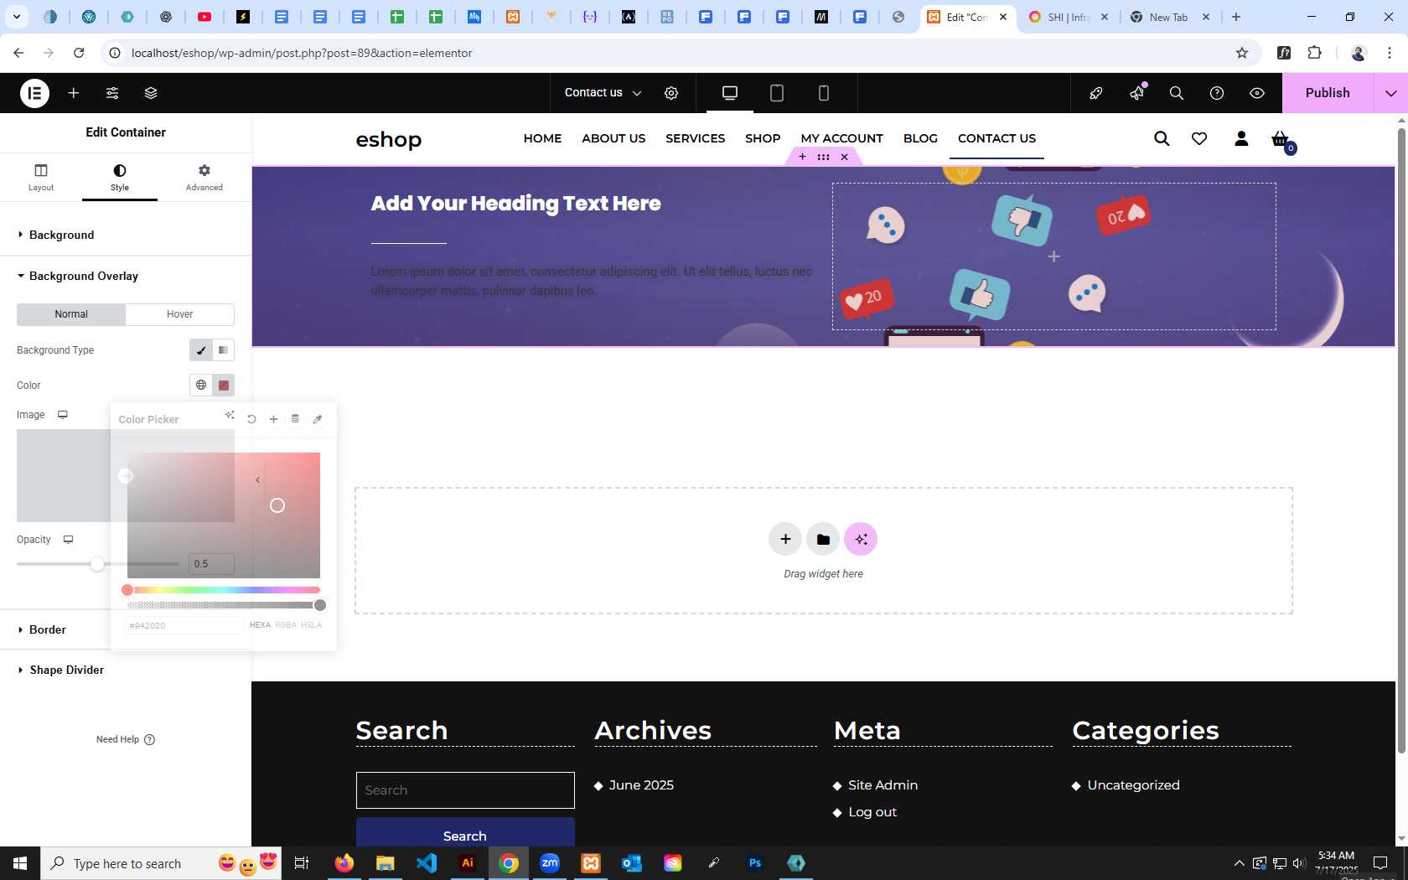The width and height of the screenshot is (1408, 880).
Task: Click the BLOG navigation link
Action: pyautogui.click(x=920, y=138)
